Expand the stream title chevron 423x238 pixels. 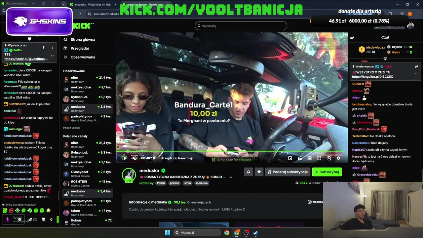[231, 177]
